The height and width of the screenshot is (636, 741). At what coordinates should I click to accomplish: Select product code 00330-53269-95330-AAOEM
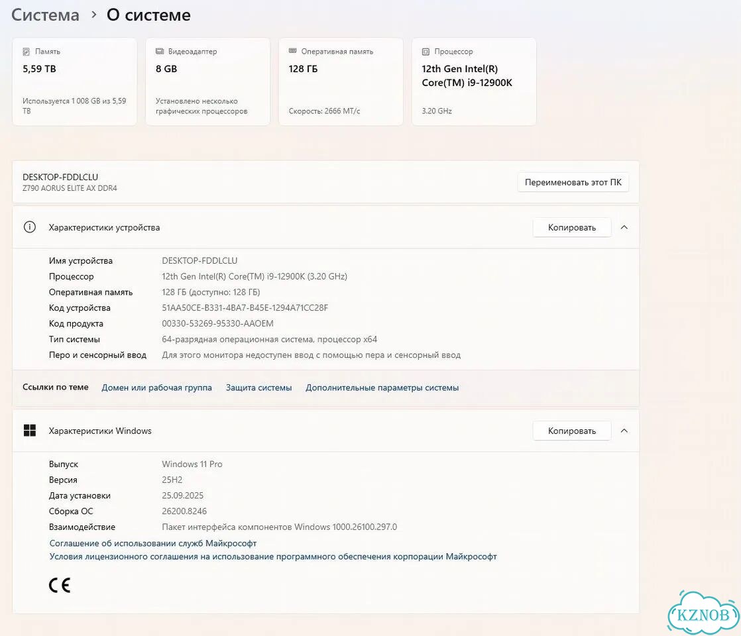217,324
